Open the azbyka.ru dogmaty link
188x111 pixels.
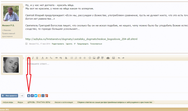(x=81, y=39)
